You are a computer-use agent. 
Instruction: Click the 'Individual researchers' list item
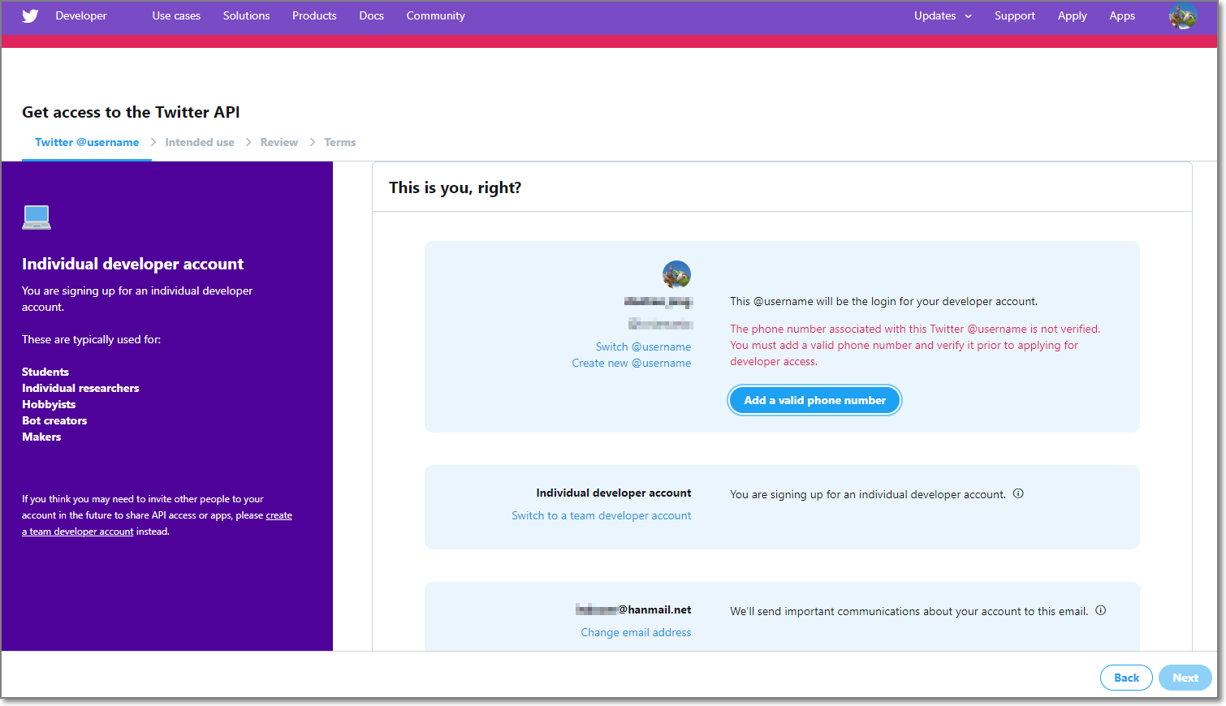[80, 388]
